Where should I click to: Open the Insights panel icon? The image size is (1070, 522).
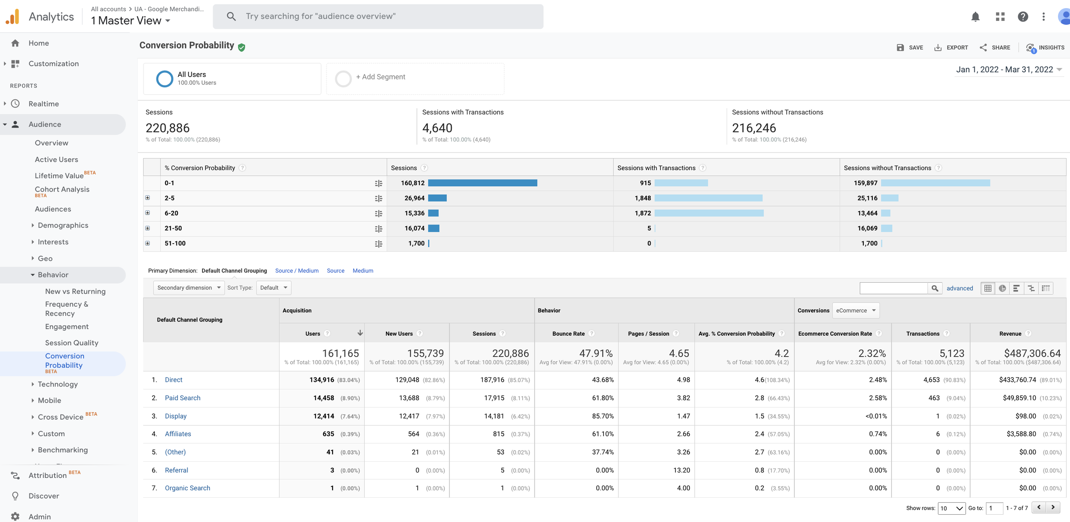(x=1030, y=47)
